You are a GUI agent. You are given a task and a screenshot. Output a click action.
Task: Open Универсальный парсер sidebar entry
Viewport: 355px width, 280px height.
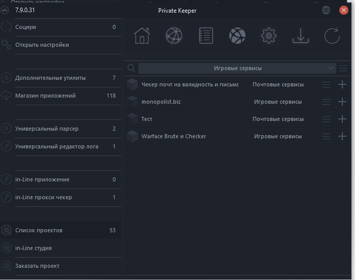(x=47, y=129)
